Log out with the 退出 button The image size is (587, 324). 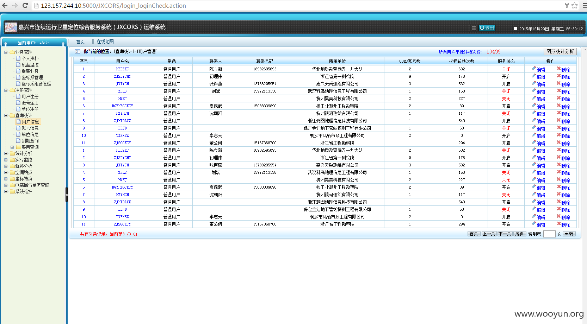coord(487,28)
